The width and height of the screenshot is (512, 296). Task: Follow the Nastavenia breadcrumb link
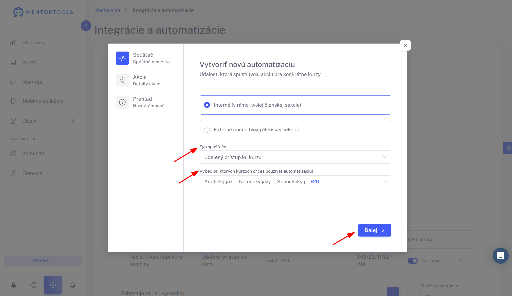click(107, 10)
